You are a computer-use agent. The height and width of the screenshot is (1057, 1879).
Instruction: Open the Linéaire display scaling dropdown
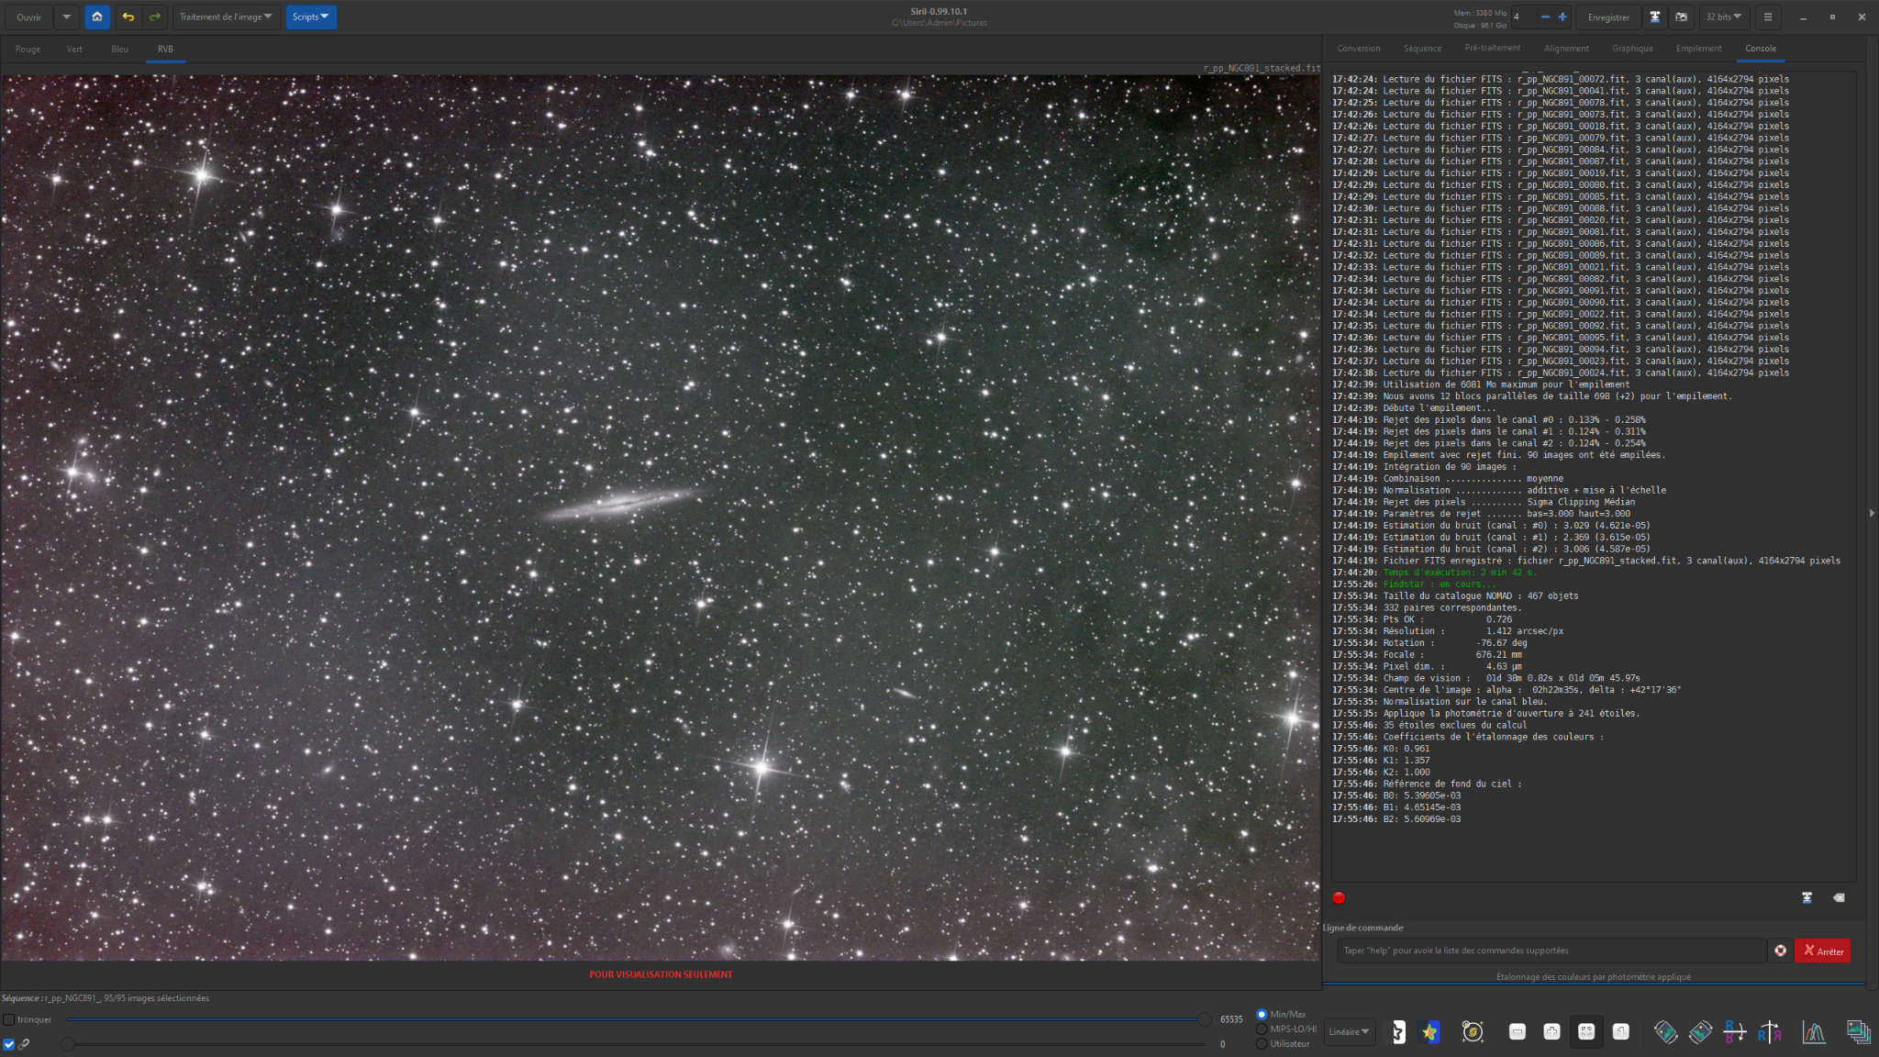tap(1350, 1032)
